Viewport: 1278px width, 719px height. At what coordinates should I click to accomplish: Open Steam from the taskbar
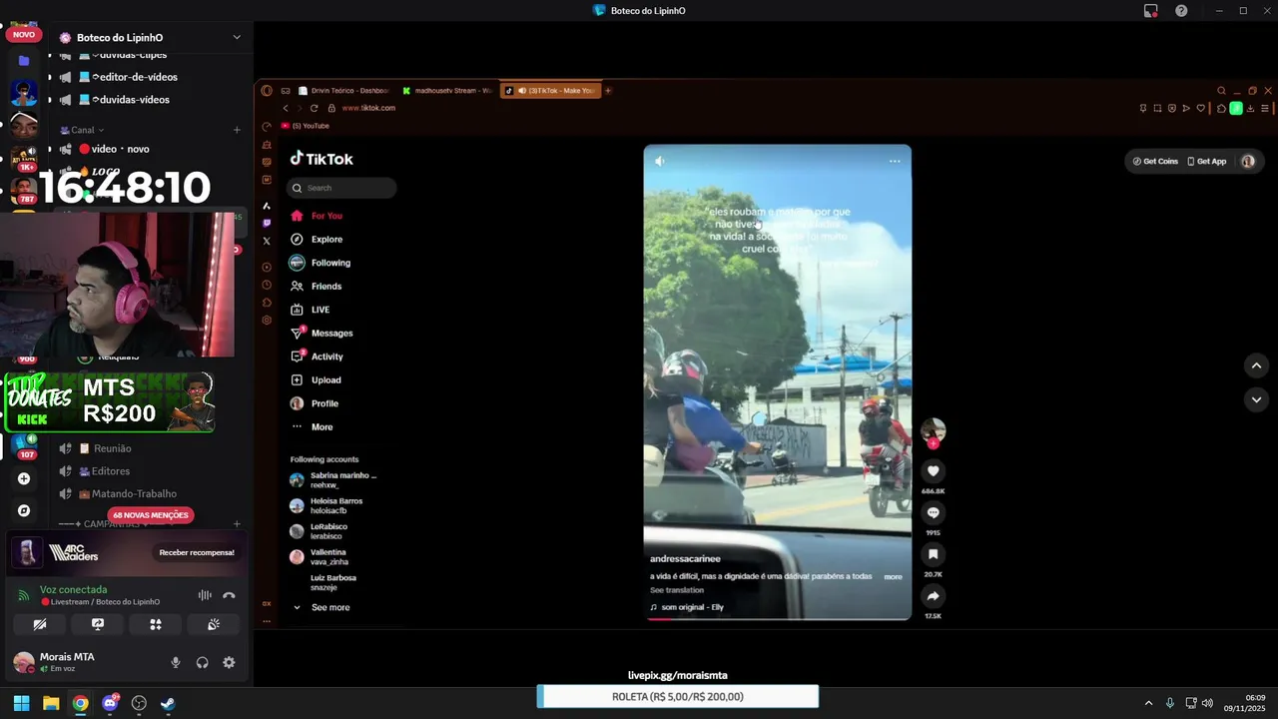(168, 703)
